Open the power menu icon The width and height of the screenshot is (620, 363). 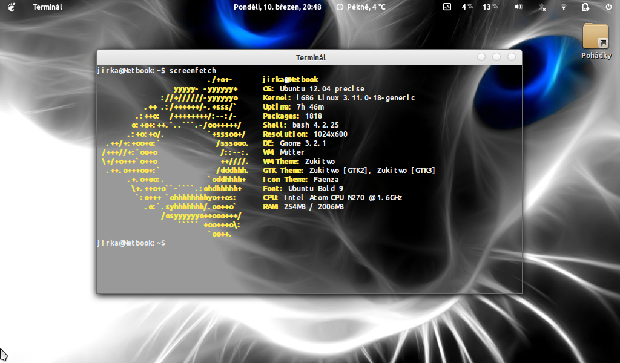pyautogui.click(x=608, y=7)
